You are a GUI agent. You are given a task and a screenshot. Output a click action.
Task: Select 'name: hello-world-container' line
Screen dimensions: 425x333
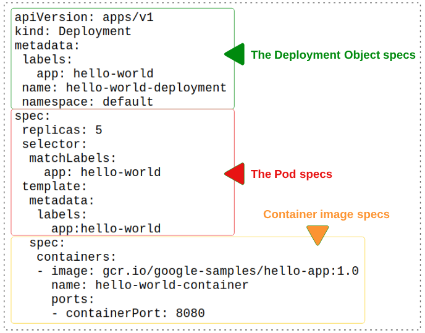click(149, 285)
